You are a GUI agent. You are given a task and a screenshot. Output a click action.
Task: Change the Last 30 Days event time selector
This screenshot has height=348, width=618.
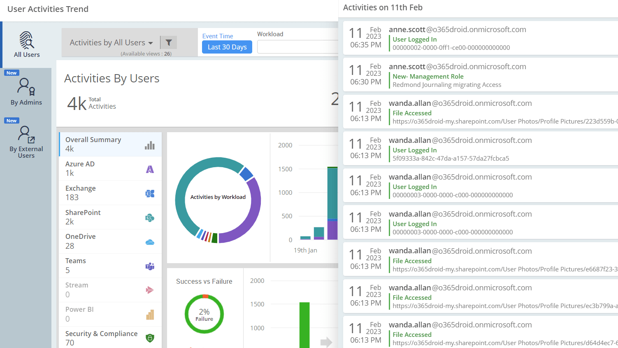227,47
